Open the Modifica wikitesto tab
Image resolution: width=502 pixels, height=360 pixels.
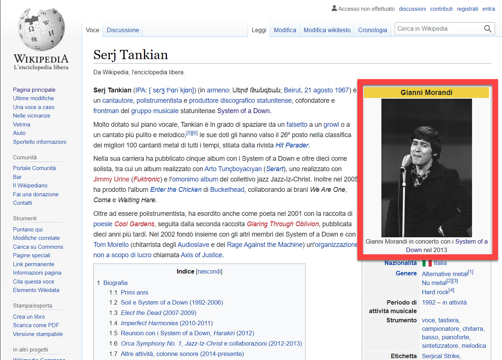327,30
